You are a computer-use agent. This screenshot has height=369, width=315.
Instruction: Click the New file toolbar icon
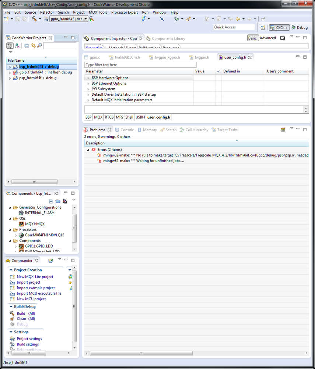[x=6, y=19]
